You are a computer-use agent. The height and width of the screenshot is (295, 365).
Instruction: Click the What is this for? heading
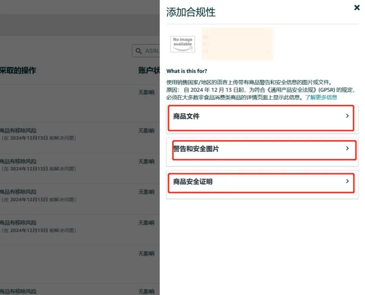click(x=187, y=71)
